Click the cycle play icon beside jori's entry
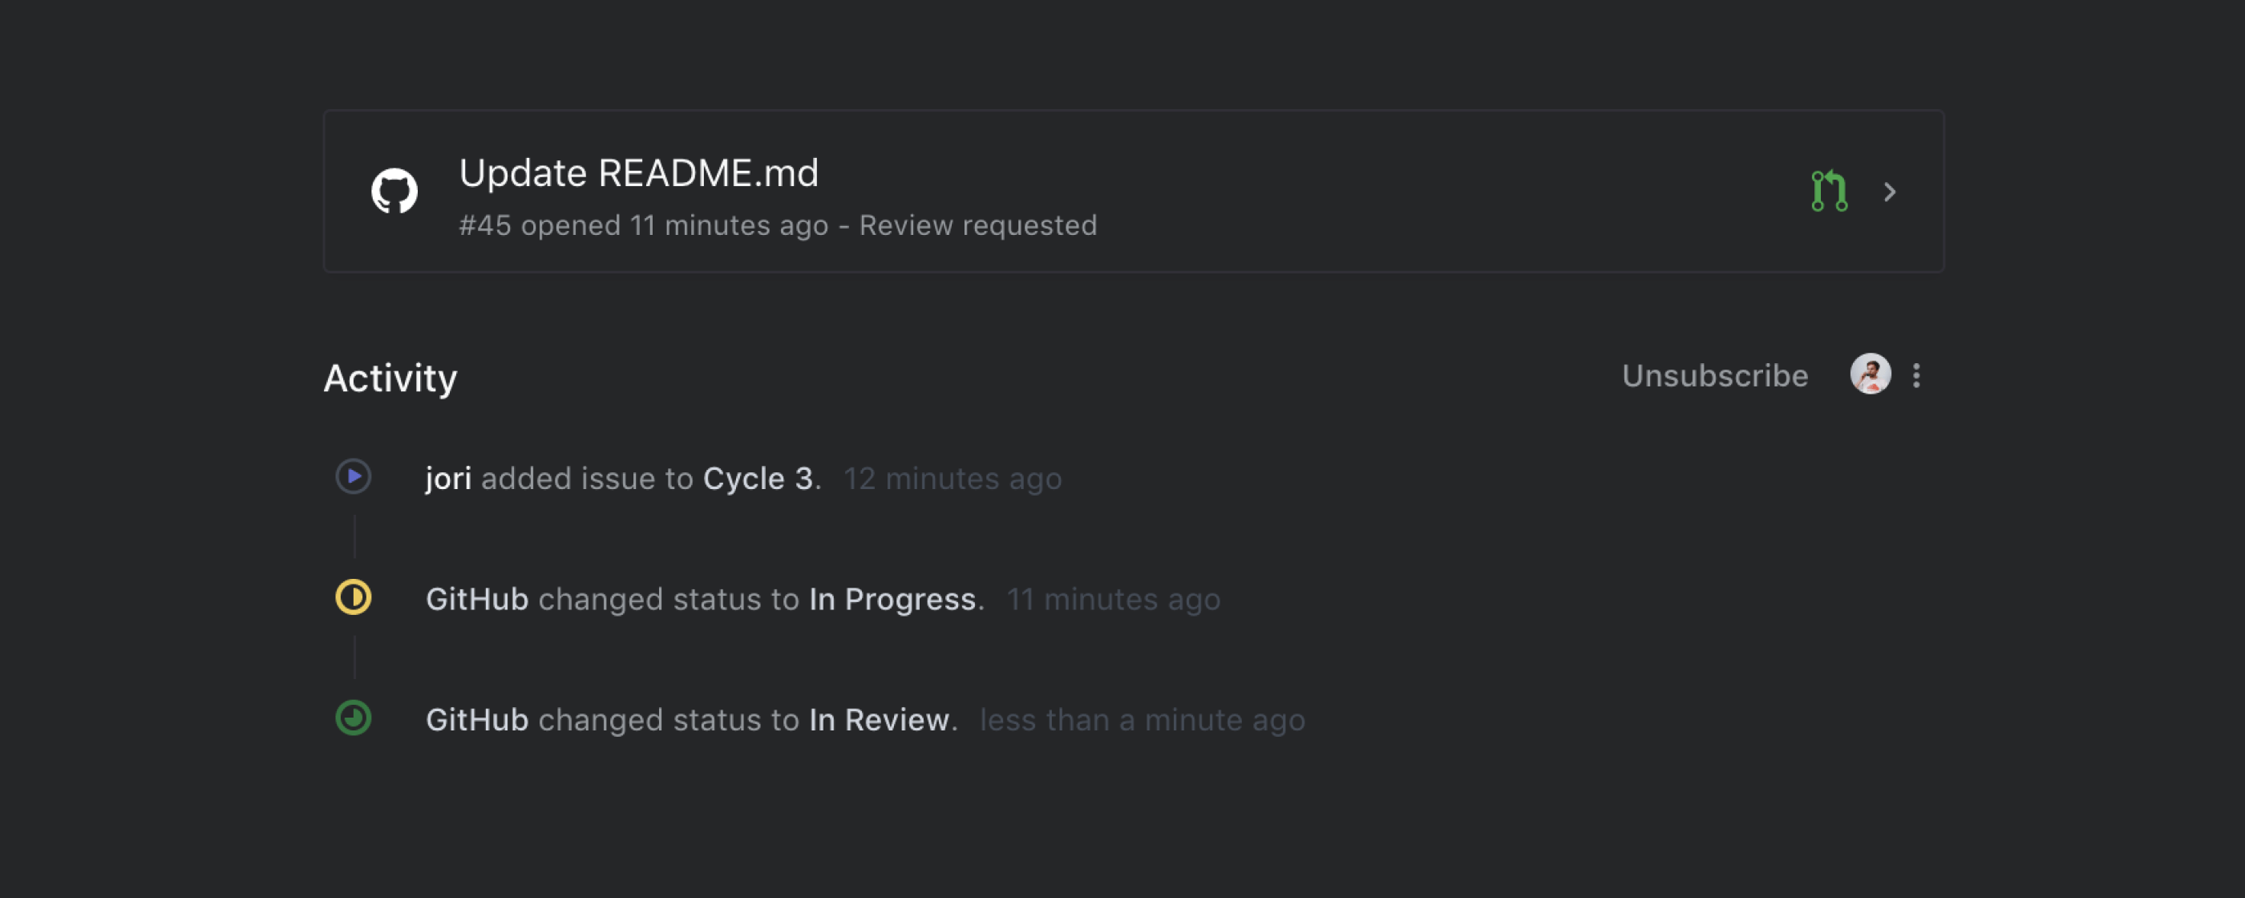2245x898 pixels. 353,477
